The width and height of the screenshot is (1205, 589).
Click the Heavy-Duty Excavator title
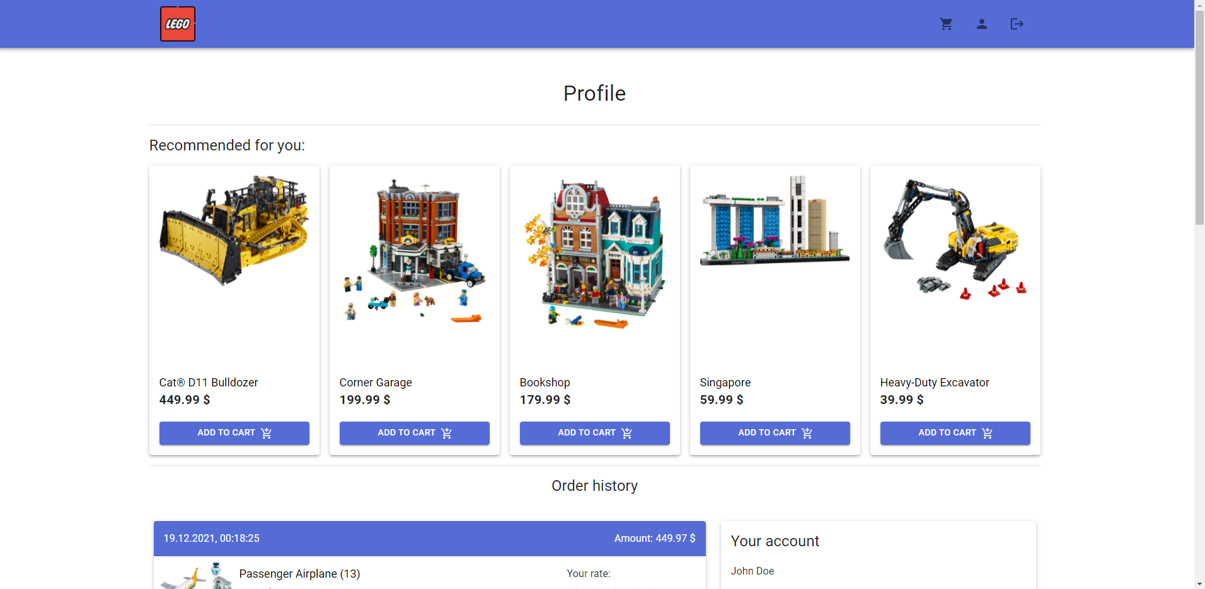(x=935, y=383)
